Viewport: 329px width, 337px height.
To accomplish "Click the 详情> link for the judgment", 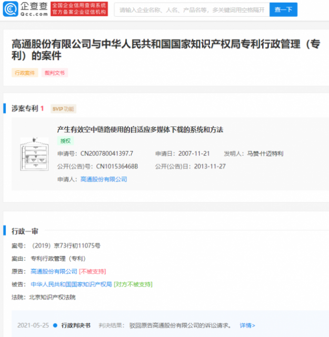I will coord(247,325).
